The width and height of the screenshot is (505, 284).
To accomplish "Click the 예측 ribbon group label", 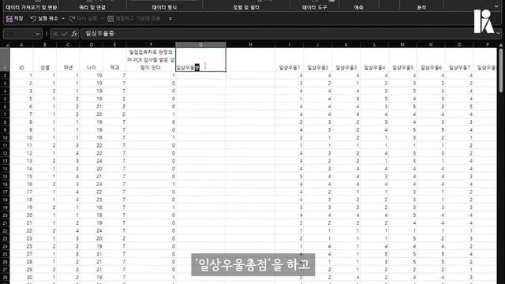I will point(358,7).
